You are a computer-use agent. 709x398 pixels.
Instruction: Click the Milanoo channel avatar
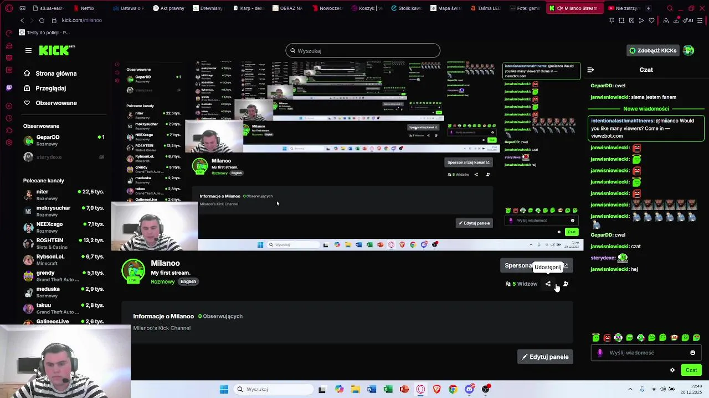click(133, 271)
